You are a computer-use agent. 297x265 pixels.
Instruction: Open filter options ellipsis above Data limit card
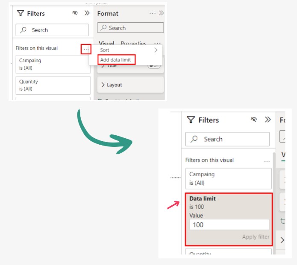click(267, 161)
